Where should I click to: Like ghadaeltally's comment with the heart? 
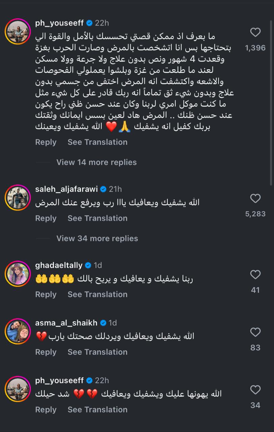click(255, 274)
